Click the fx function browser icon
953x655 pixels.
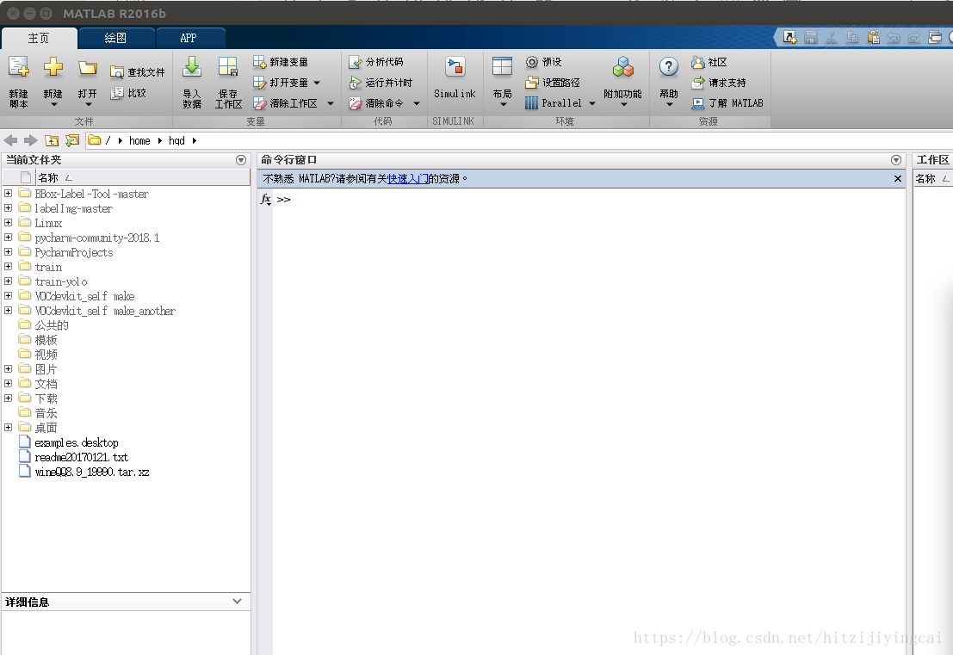(x=266, y=200)
